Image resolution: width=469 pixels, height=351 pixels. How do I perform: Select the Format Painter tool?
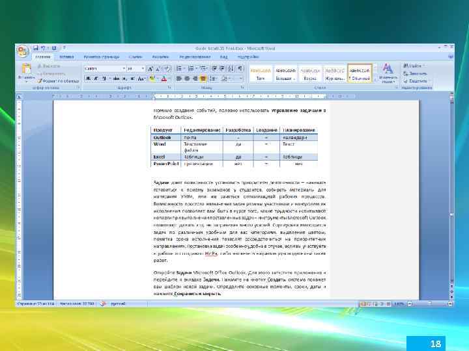58,81
